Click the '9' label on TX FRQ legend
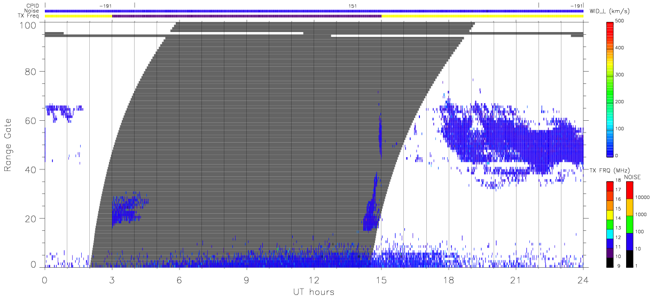 point(619,266)
